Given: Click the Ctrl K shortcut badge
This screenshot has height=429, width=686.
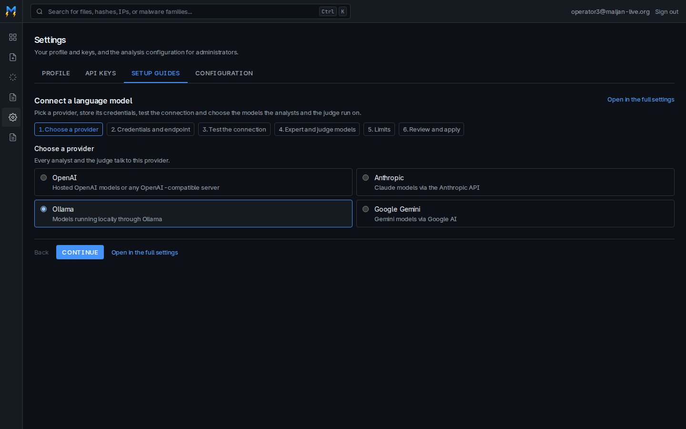Looking at the screenshot, I should click(333, 11).
